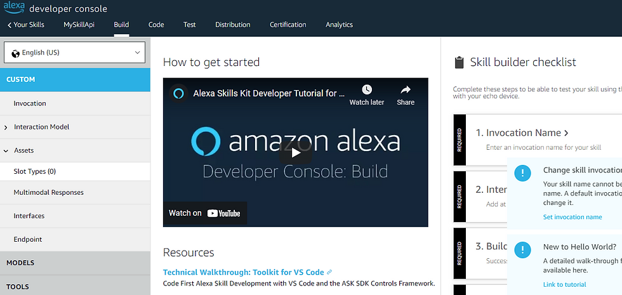Open the video title link
Viewport: 622px width, 295px height.
(269, 94)
